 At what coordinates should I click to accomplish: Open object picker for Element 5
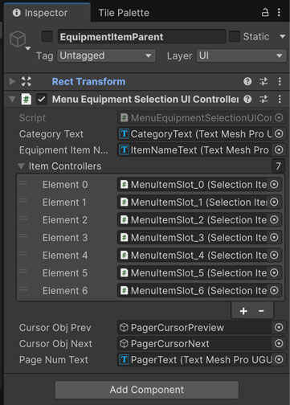point(274,272)
